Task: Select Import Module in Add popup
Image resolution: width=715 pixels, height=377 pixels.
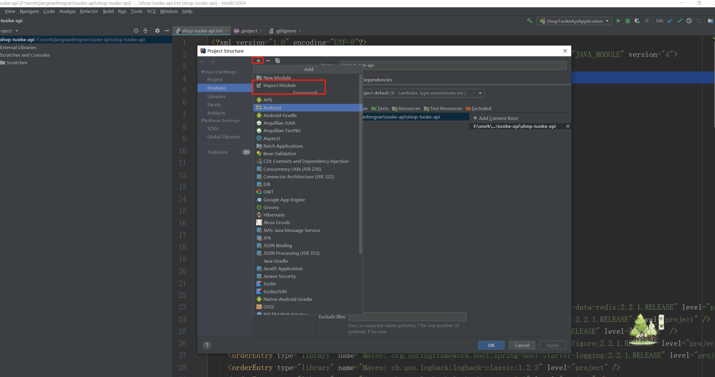Action: click(x=306, y=85)
